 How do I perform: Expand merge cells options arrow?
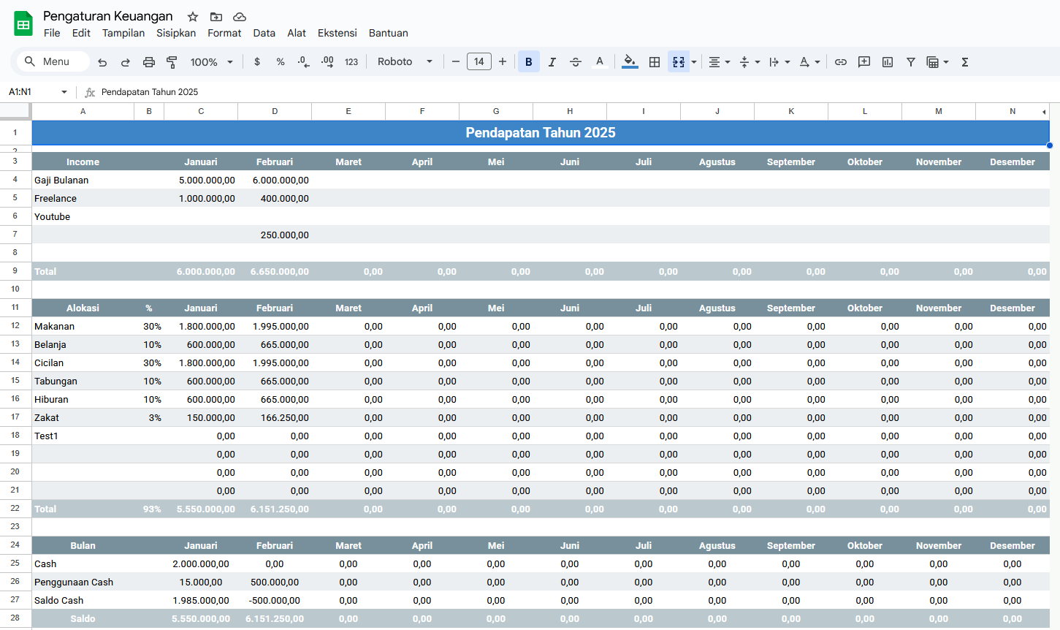pyautogui.click(x=694, y=62)
